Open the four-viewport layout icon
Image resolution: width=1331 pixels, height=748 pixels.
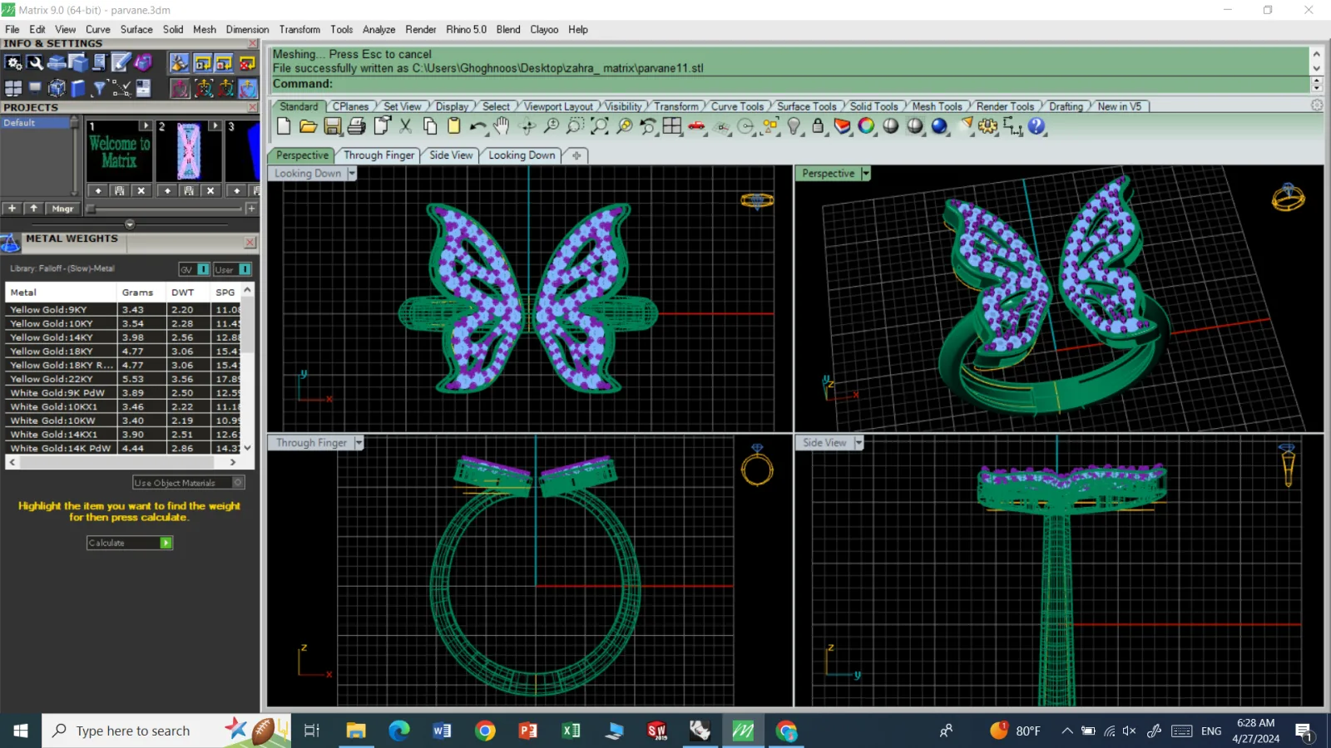672,126
